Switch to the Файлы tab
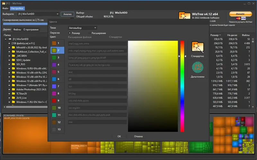This screenshot has width=257, height=160. coord(17,29)
